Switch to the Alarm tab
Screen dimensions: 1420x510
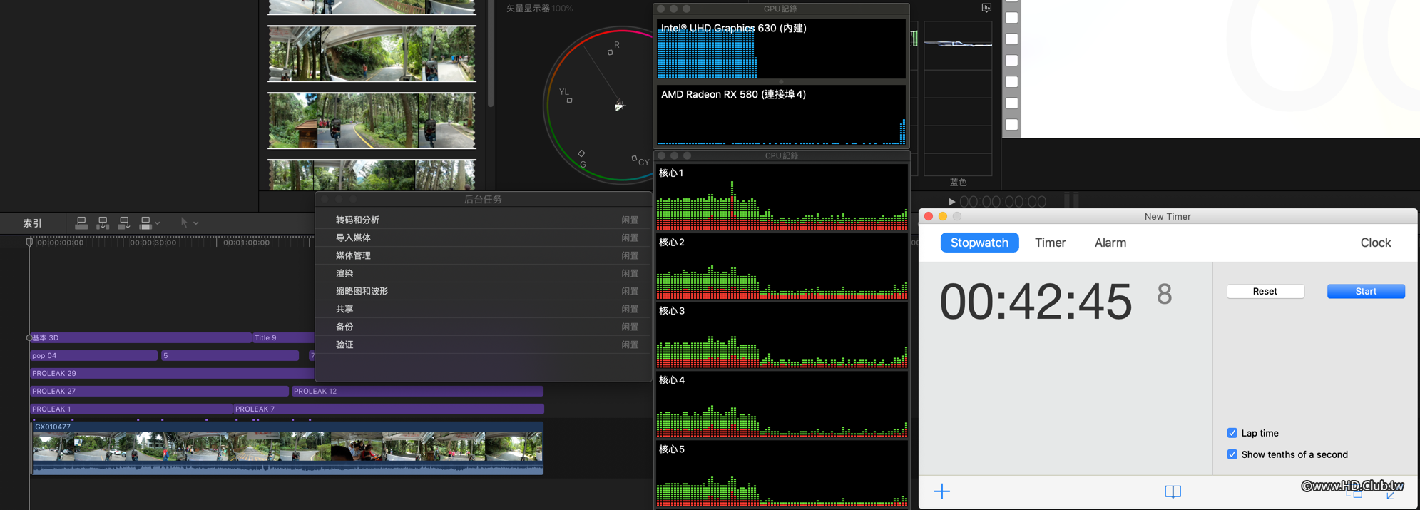click(1110, 243)
